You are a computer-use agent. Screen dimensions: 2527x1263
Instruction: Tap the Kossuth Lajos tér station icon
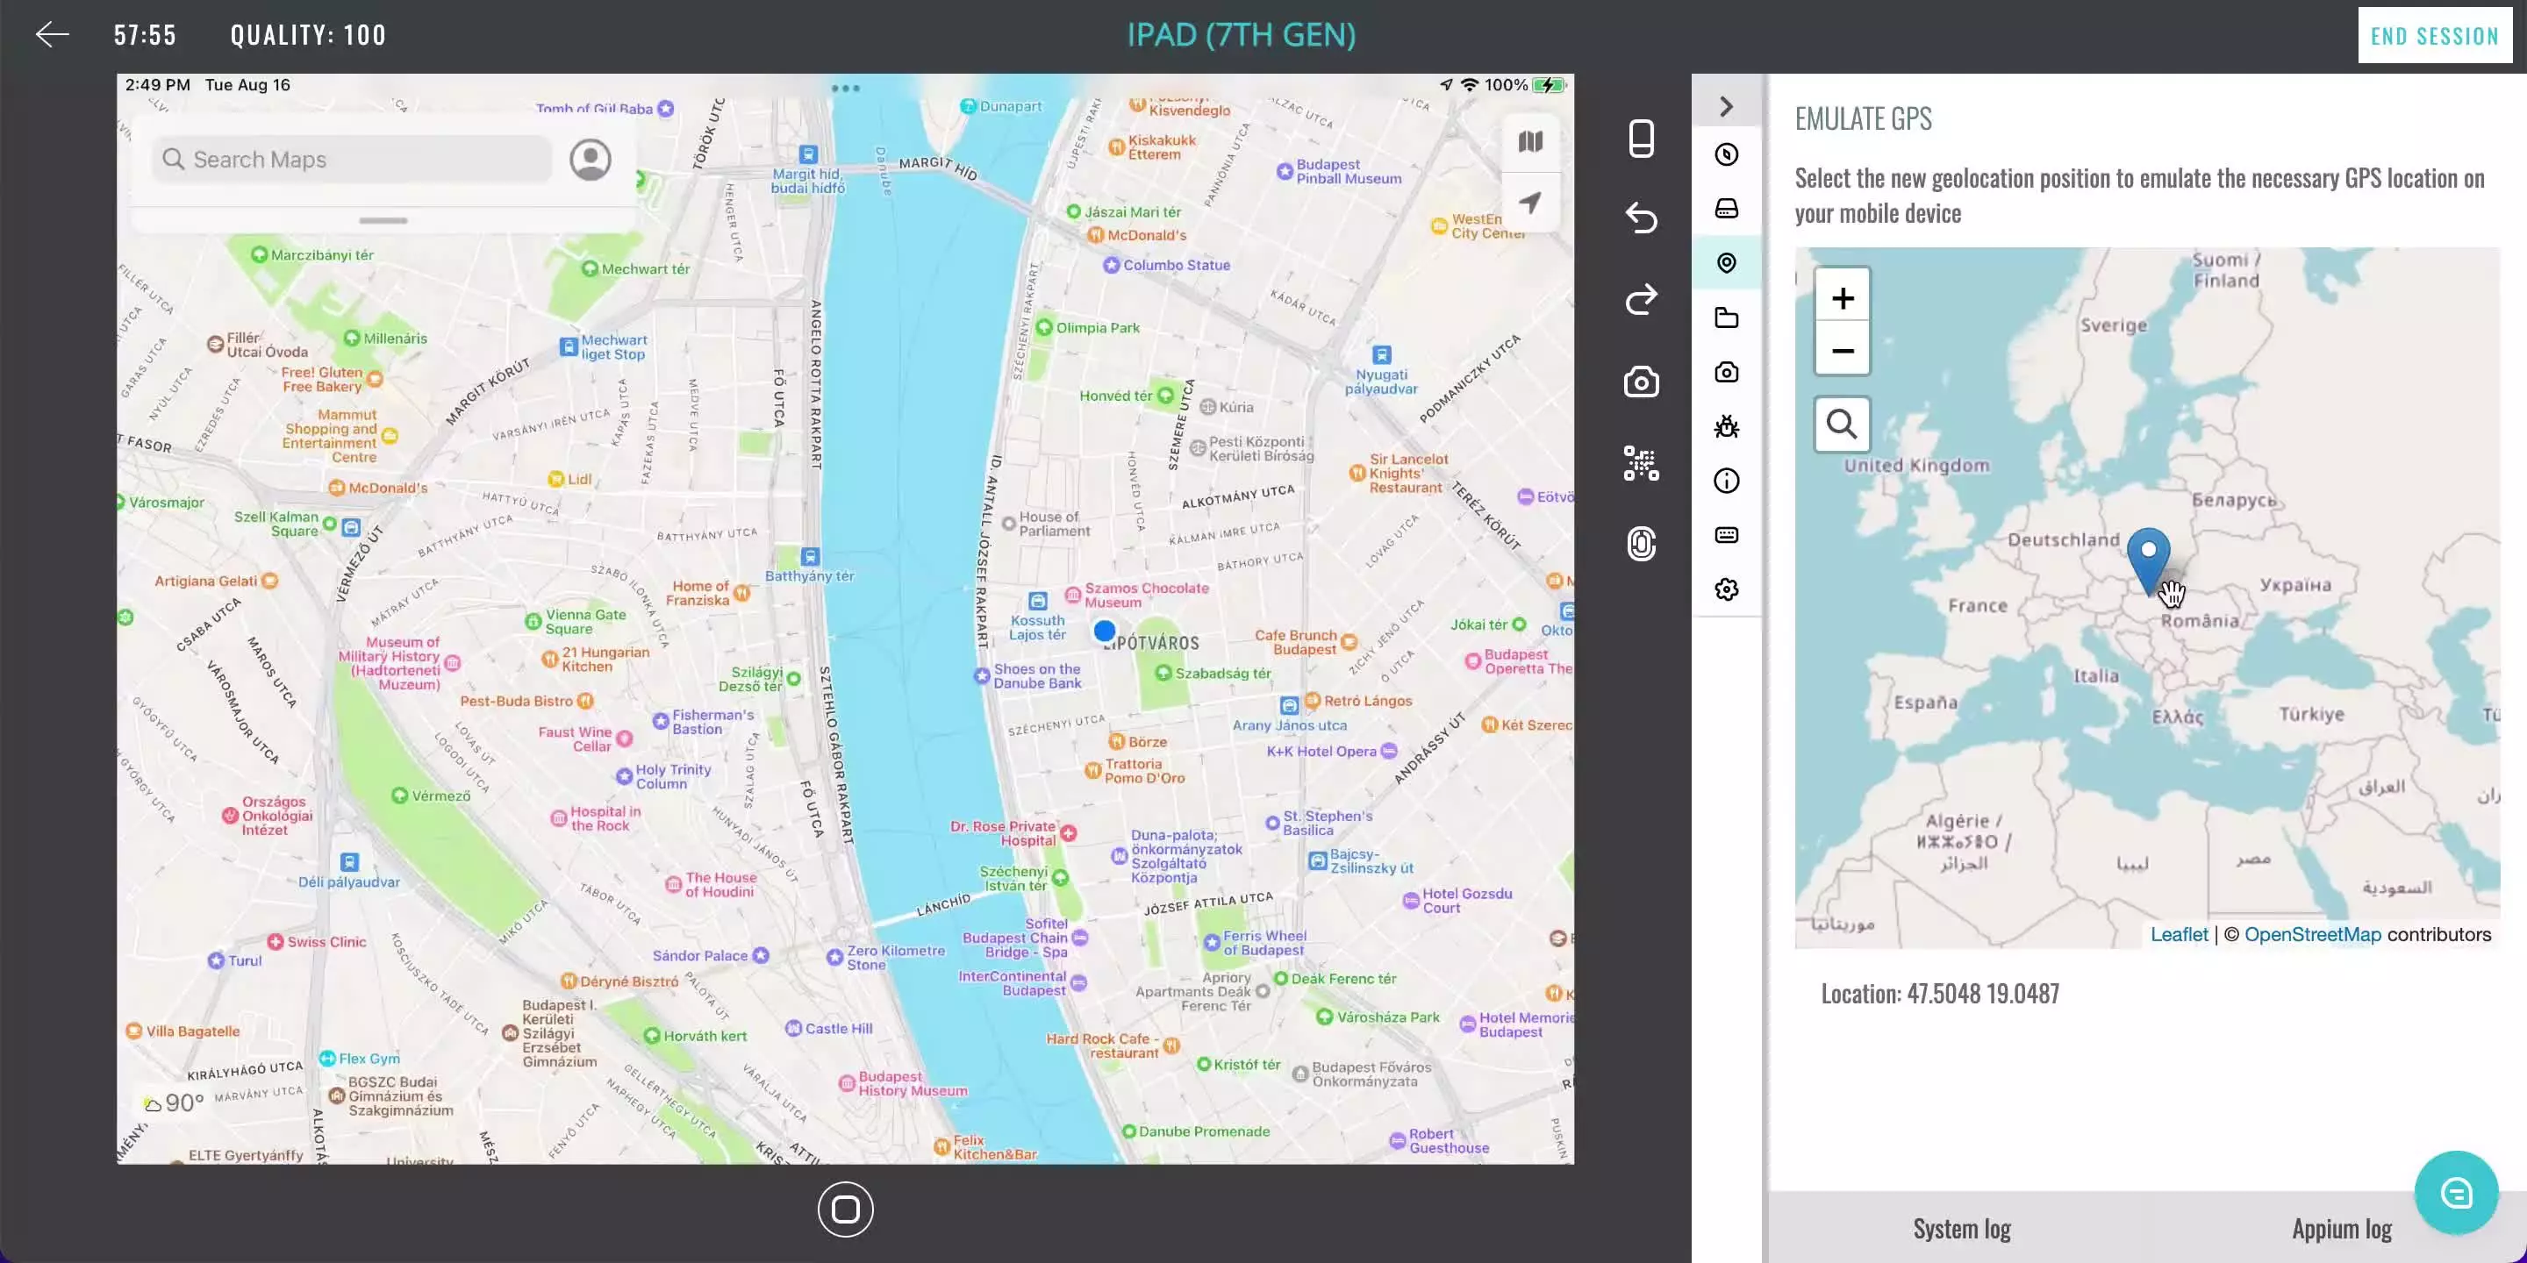pos(1038,600)
